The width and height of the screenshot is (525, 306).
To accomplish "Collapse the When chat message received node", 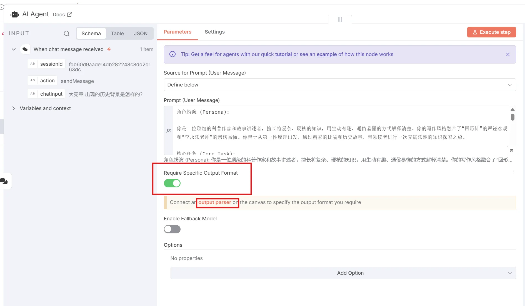I will point(13,49).
